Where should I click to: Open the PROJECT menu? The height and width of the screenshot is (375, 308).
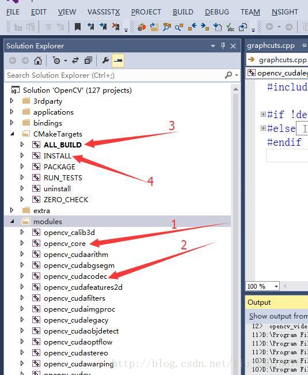click(146, 12)
